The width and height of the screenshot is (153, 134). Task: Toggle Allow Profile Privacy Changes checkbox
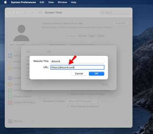(68, 94)
